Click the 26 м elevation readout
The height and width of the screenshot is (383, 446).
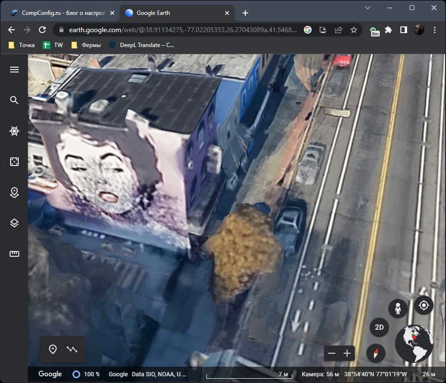[x=429, y=374]
